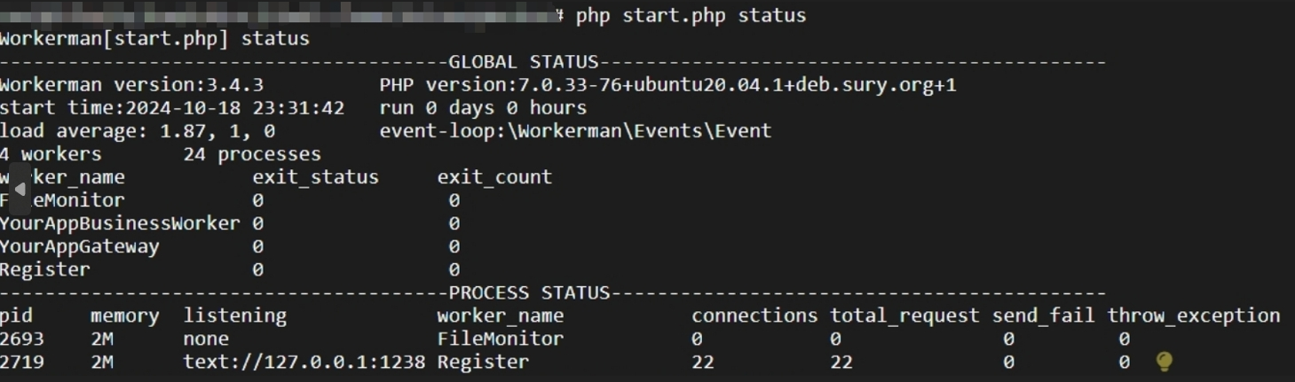Select the PROCESS STATUS header text
This screenshot has width=1295, height=382.
point(530,292)
